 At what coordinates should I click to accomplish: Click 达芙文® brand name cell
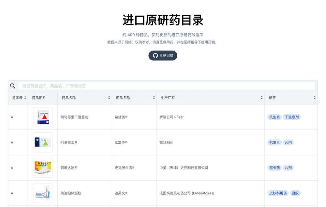coord(134,193)
